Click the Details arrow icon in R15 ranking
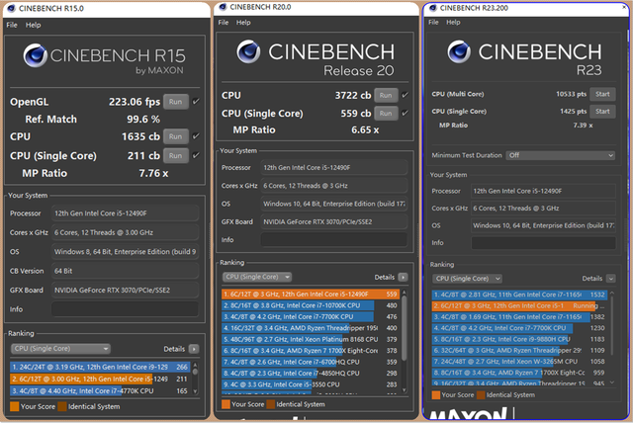 tap(195, 349)
